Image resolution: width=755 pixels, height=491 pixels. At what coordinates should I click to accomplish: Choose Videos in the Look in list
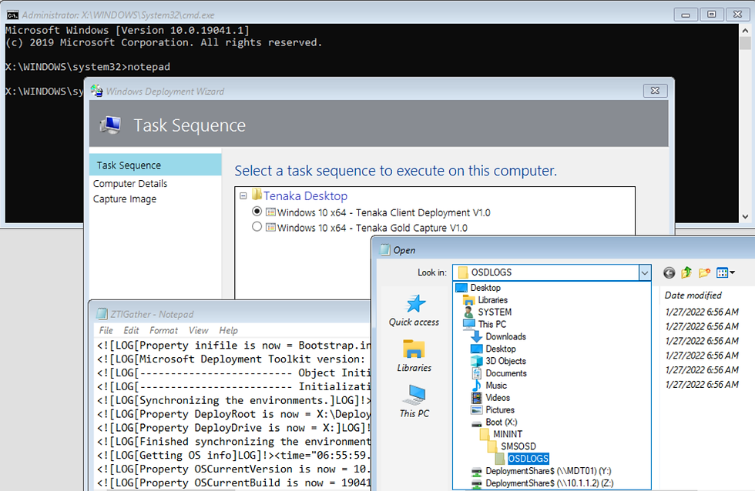(x=498, y=398)
